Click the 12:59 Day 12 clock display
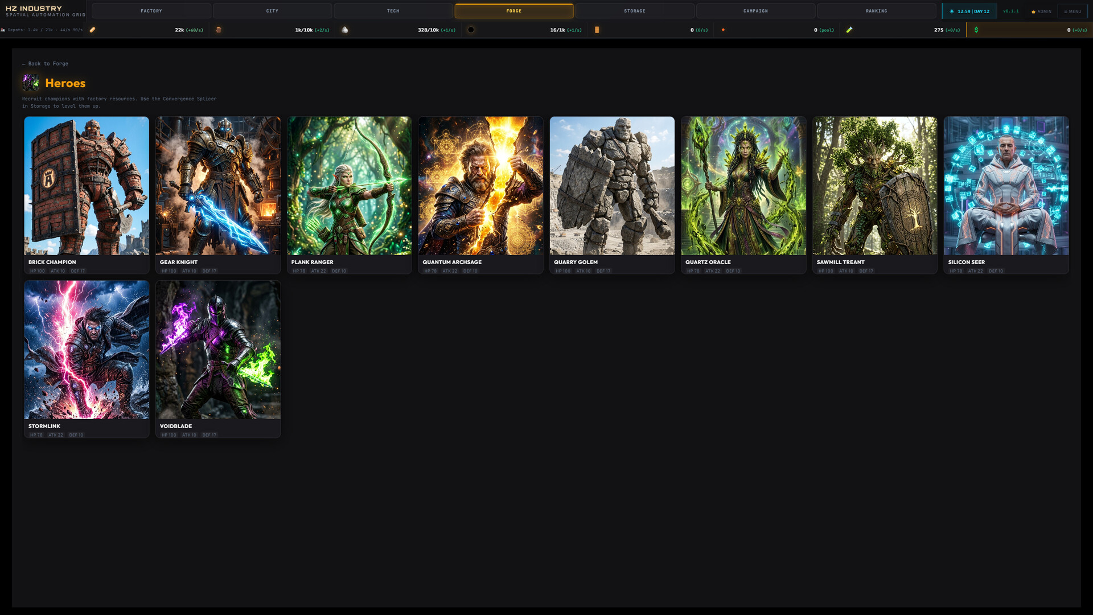 969,11
